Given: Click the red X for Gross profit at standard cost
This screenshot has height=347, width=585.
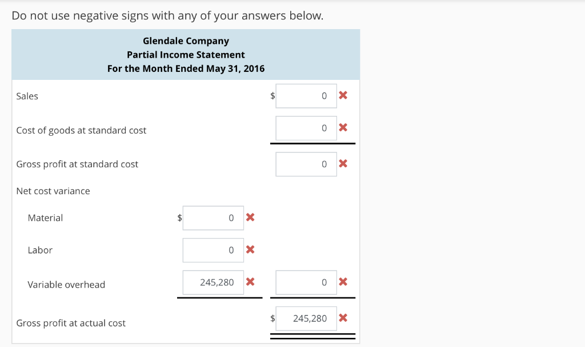Looking at the screenshot, I should (343, 164).
